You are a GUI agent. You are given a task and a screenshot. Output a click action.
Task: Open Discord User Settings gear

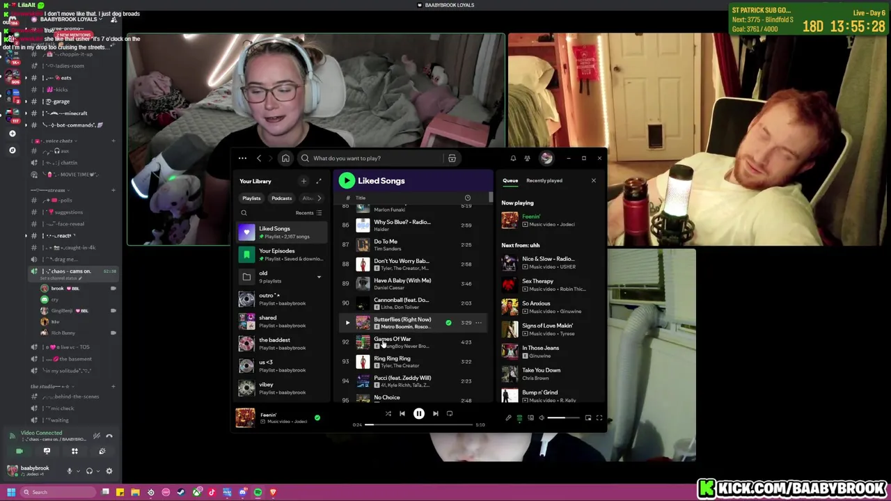pyautogui.click(x=109, y=471)
